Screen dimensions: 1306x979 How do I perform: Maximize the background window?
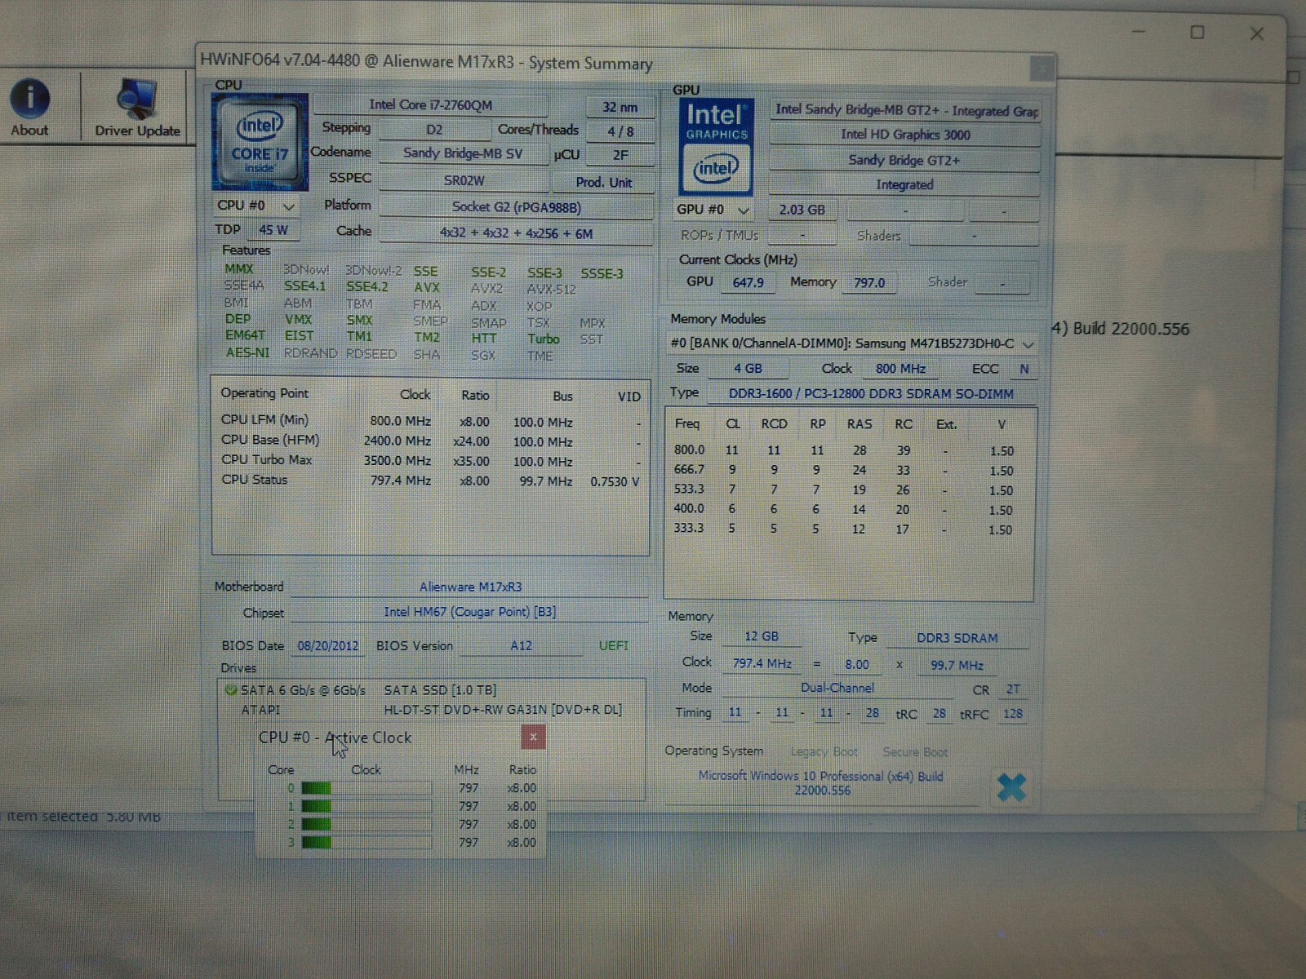(x=1197, y=33)
